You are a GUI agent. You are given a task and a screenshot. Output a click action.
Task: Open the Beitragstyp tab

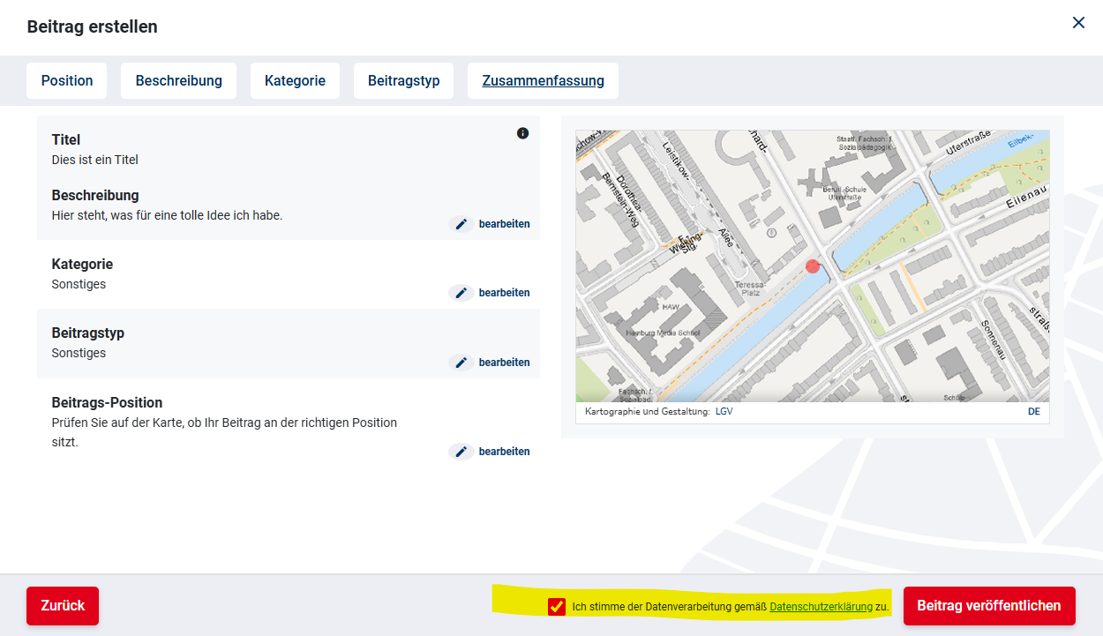pos(403,81)
